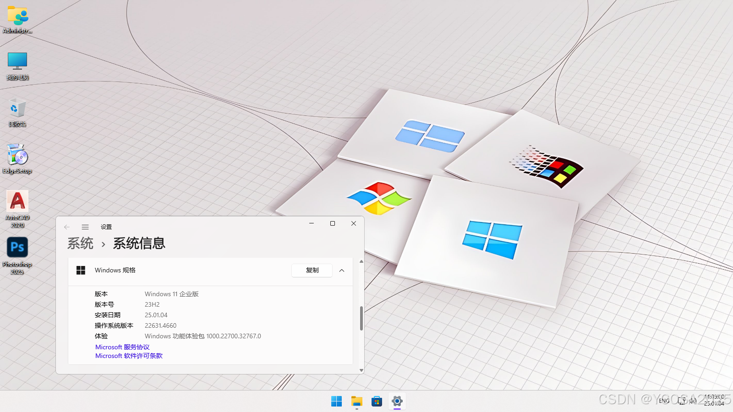
Task: Click the '23H2' version value
Action: click(x=152, y=304)
